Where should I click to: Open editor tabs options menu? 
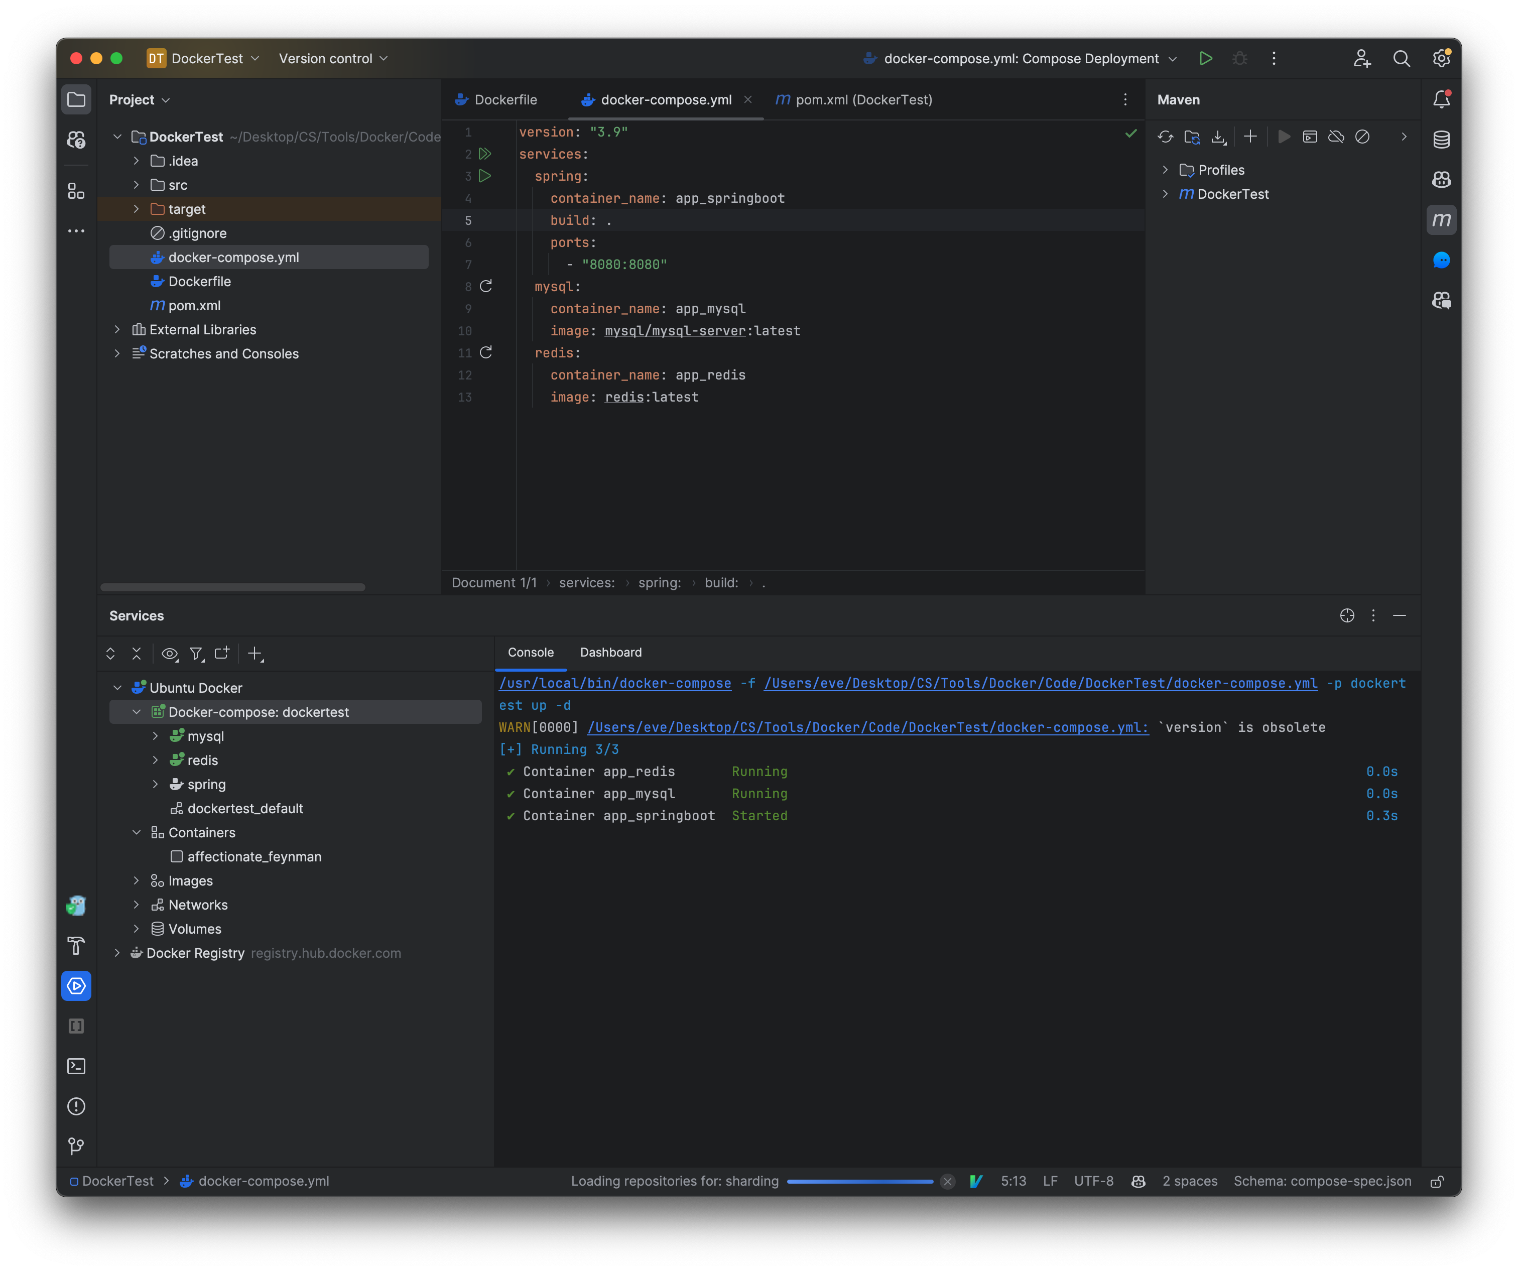pos(1125,100)
